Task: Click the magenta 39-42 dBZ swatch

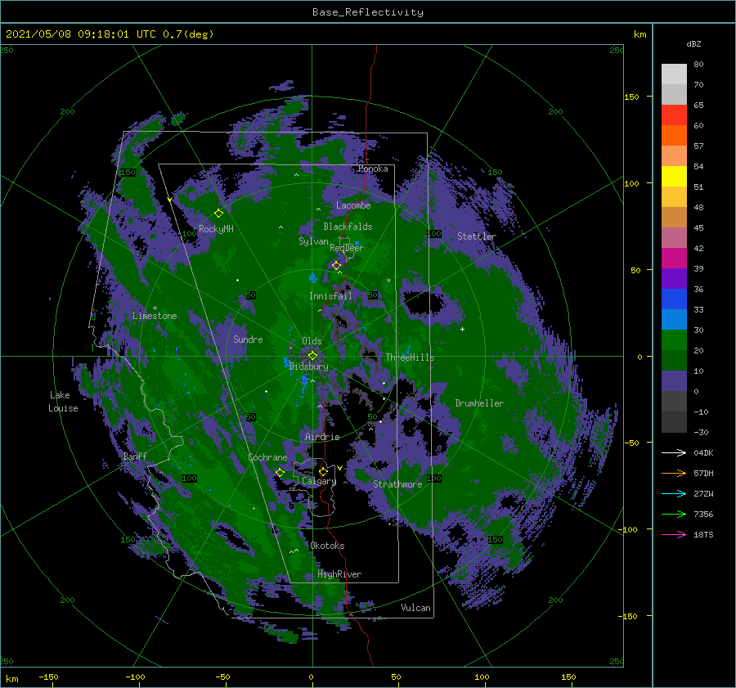Action: pyautogui.click(x=674, y=259)
